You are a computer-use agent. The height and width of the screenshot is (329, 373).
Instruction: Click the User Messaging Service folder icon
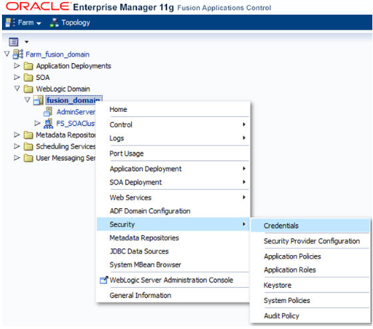tap(28, 158)
